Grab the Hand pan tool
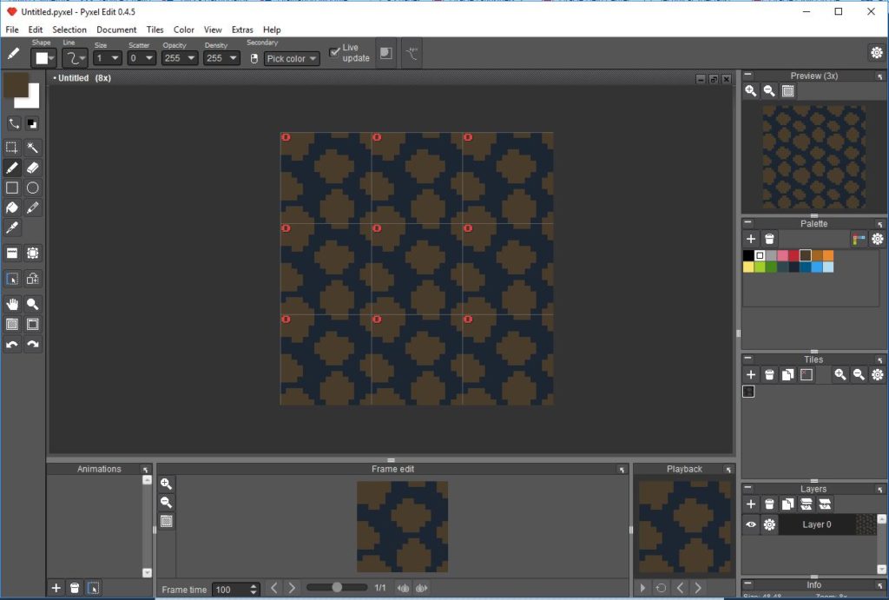This screenshot has height=600, width=889. click(x=12, y=303)
